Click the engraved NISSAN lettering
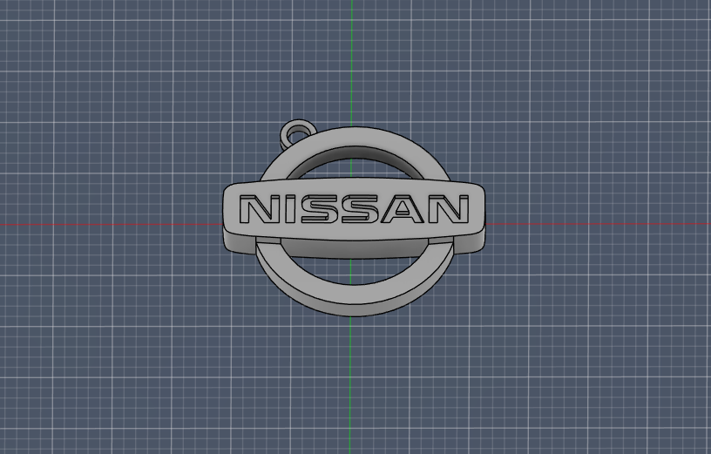Viewport: 711px width, 454px height. pos(354,209)
